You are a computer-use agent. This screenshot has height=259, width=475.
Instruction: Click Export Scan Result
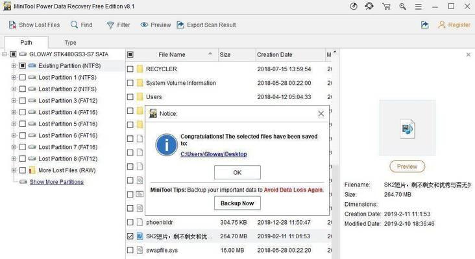[x=206, y=25]
